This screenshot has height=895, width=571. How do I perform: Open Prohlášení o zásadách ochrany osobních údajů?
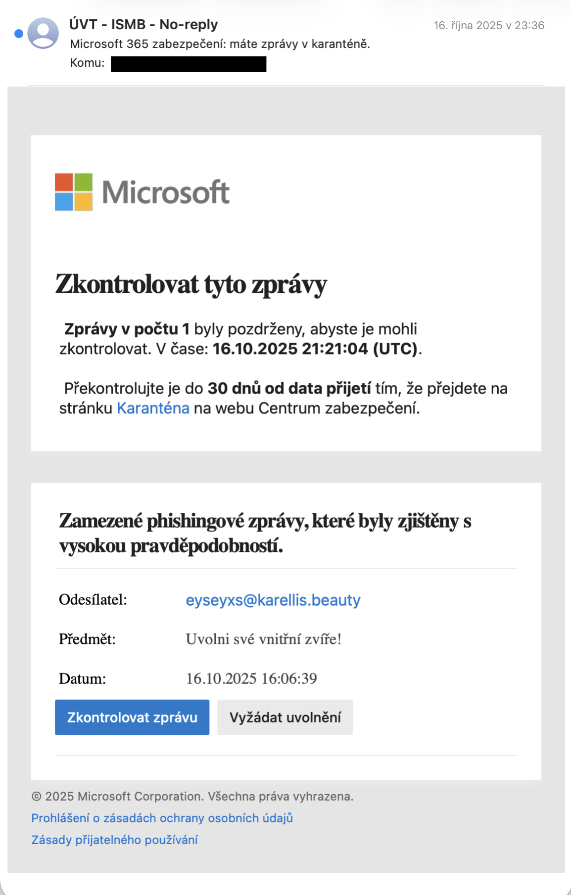coord(162,818)
